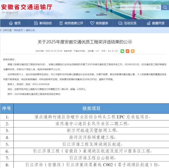Open attachment 2025年度安徽交通优质工程奖获奖项目及单位
Viewport: 169px width, 168px height.
pos(37,94)
